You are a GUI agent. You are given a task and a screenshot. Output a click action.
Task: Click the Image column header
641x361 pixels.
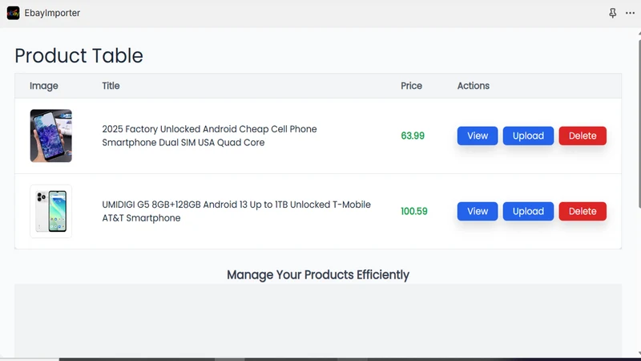pyautogui.click(x=44, y=86)
